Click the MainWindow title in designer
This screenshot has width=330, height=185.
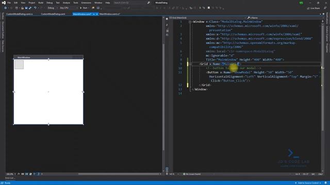click(x=24, y=57)
